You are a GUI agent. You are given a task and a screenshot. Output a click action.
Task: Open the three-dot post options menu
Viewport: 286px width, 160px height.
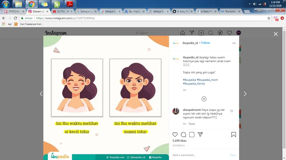point(234,43)
